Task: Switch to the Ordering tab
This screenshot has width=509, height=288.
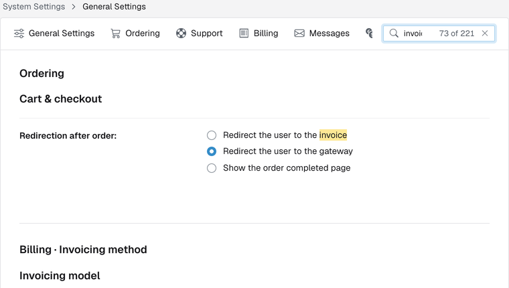Action: click(135, 33)
